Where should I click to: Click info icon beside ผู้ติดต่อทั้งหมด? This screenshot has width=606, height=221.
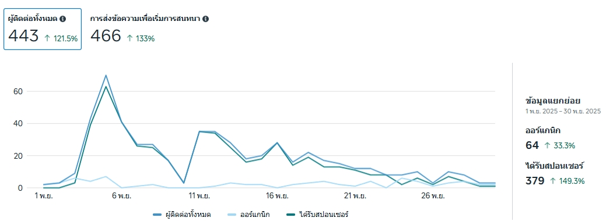(63, 19)
